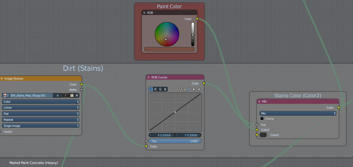This screenshot has height=167, width=353.
Task: Click the image user count 4
Action: (58, 96)
